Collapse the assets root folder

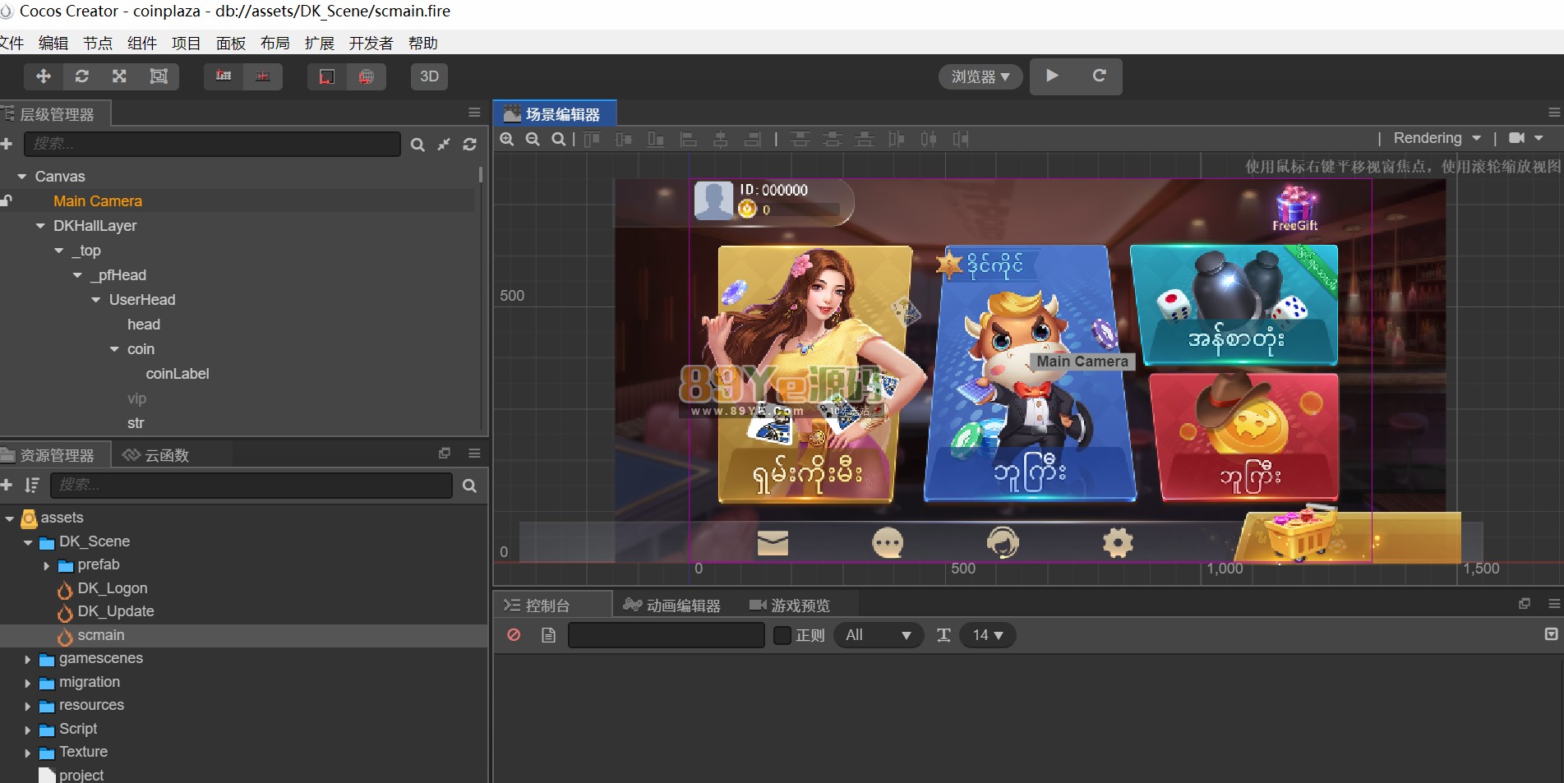point(10,518)
